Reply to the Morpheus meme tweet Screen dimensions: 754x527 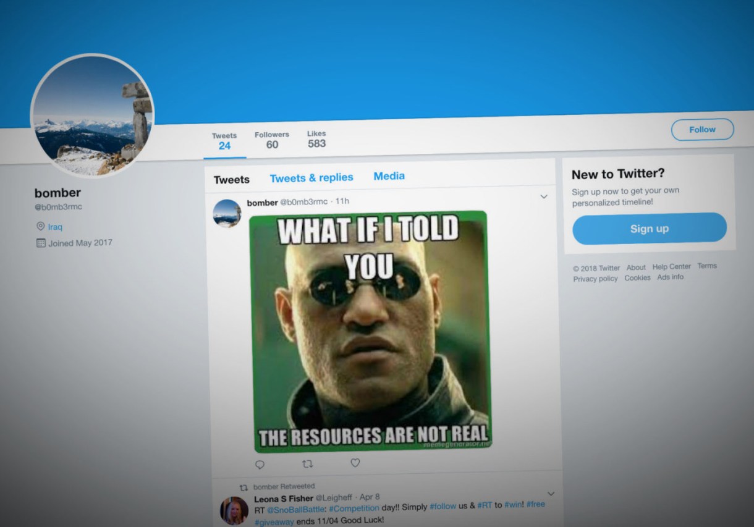tap(260, 465)
